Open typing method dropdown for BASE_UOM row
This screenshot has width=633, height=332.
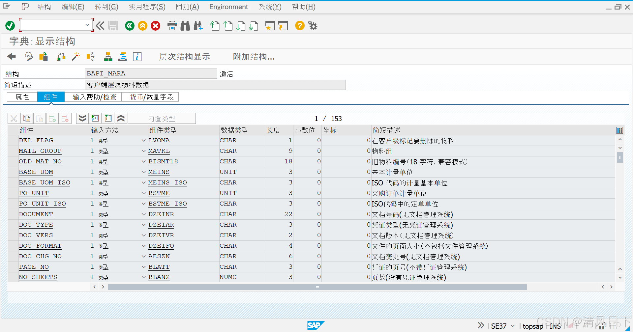144,172
